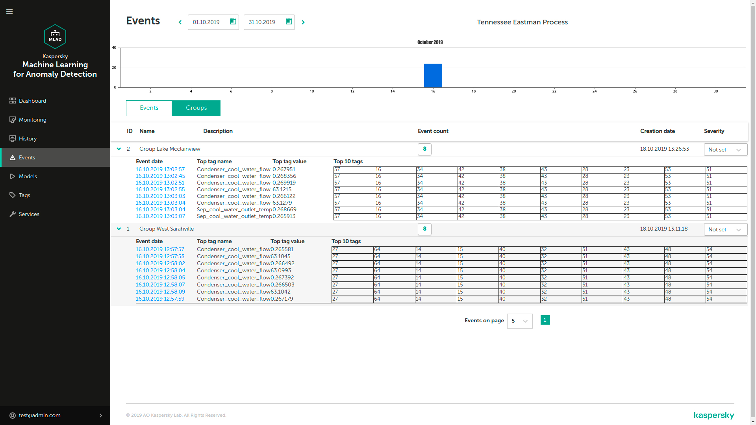Open event 16.10.2019 13:02:57 link
Viewport: 756px width, 425px height.
160,170
